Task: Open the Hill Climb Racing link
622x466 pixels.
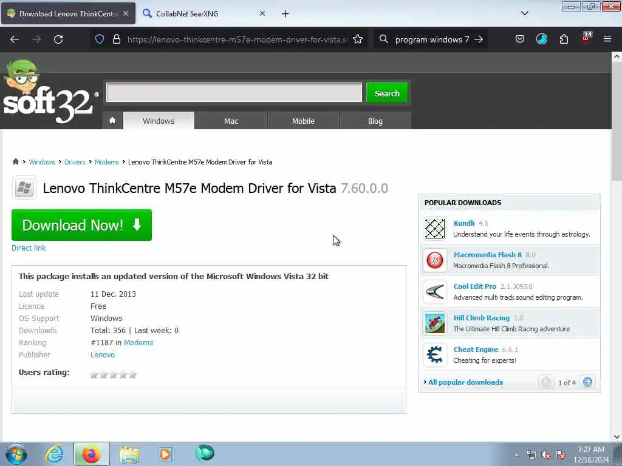Action: point(482,318)
